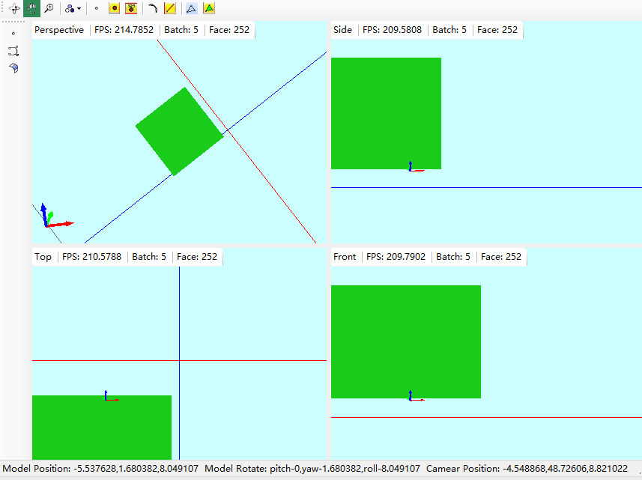Click Batch: 5 in Side header
This screenshot has width=642, height=480.
[x=449, y=30]
